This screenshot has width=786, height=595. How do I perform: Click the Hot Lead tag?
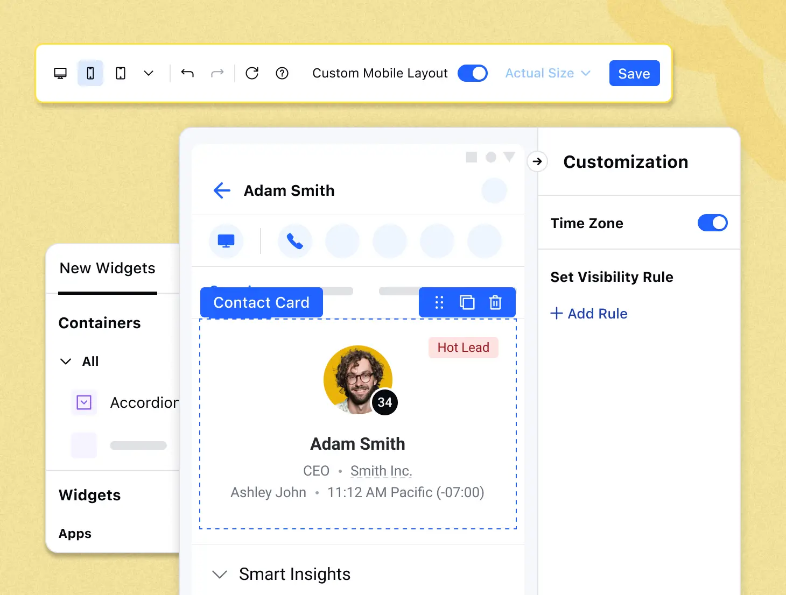point(464,348)
